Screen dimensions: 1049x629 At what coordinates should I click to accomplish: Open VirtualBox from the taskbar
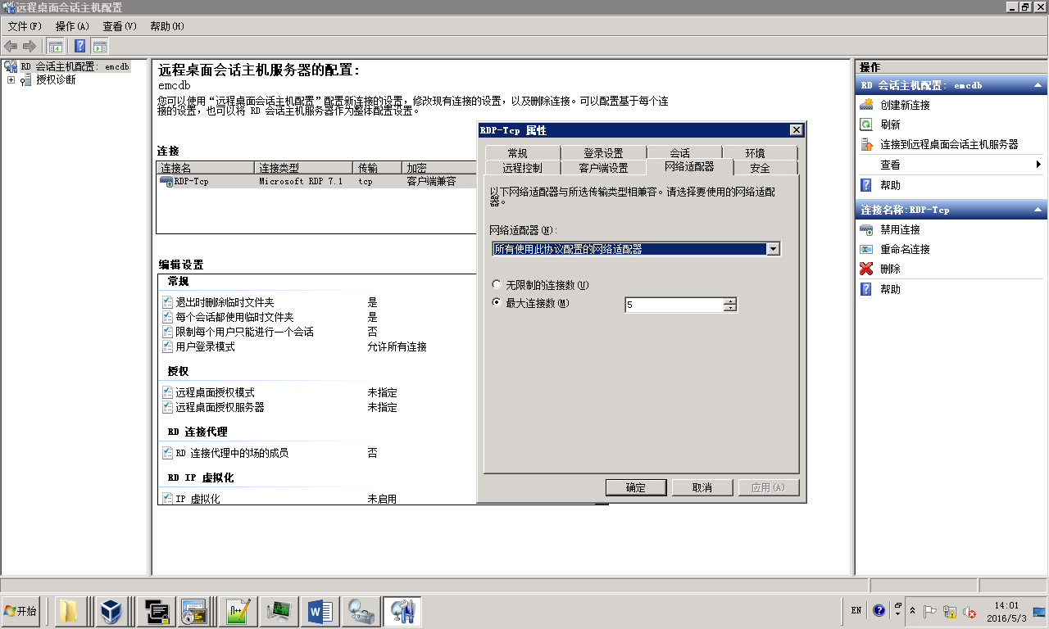[x=110, y=611]
